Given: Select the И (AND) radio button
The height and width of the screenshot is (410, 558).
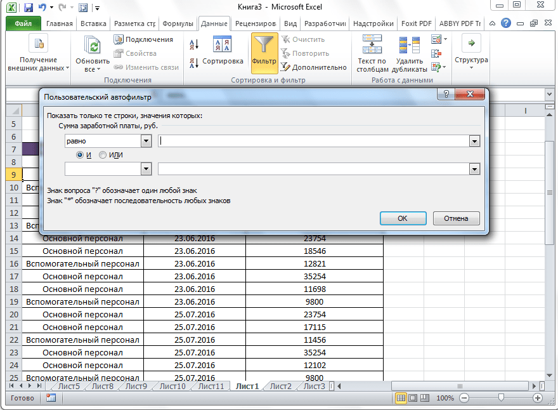Looking at the screenshot, I should [80, 155].
